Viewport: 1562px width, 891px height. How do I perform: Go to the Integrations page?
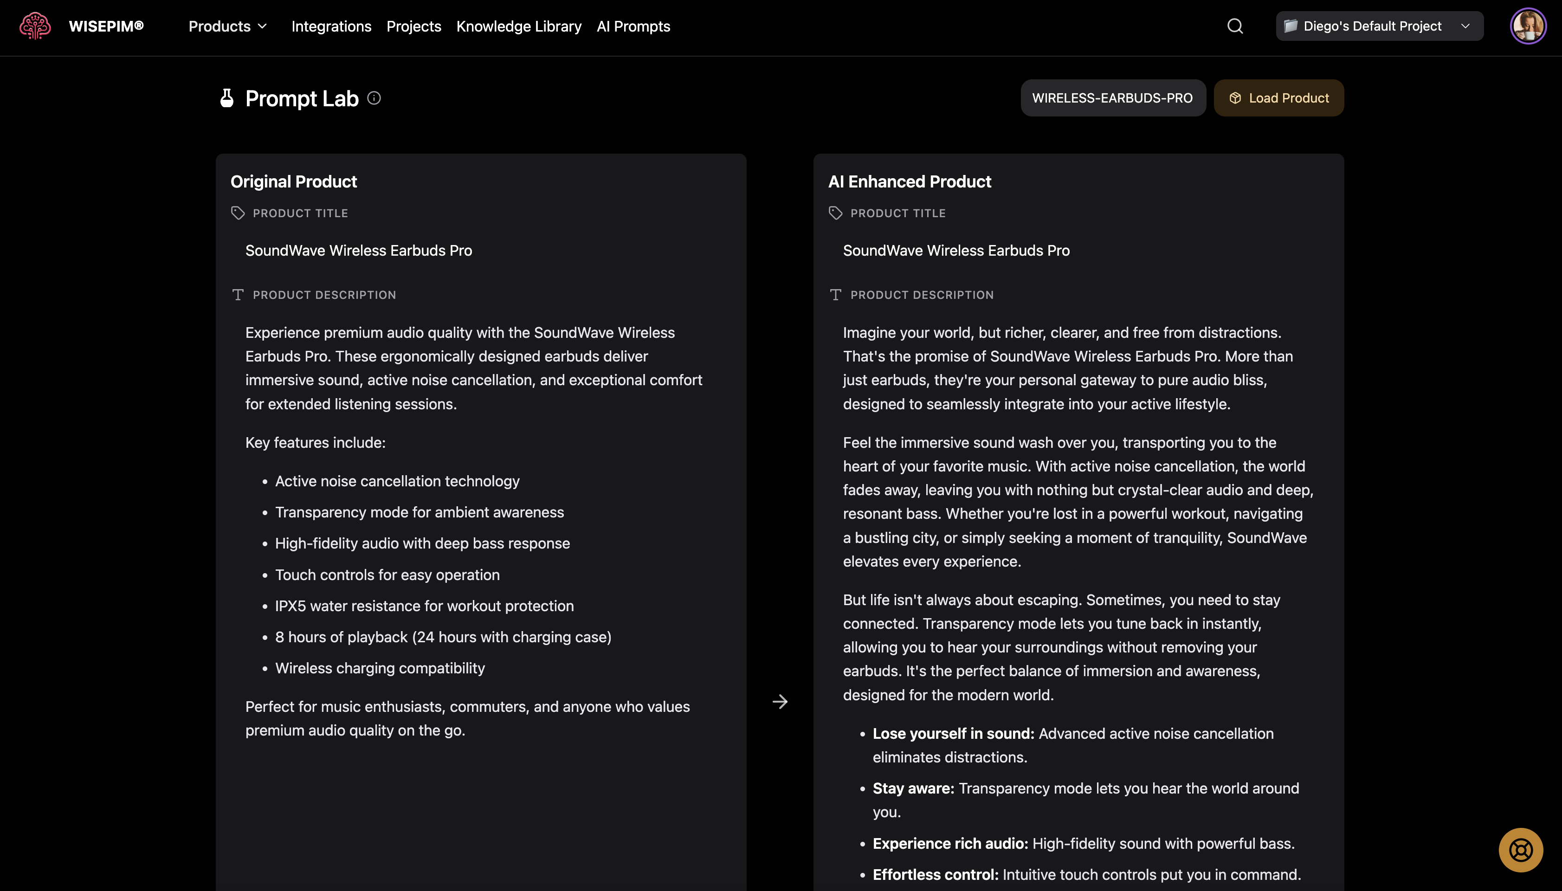(331, 26)
